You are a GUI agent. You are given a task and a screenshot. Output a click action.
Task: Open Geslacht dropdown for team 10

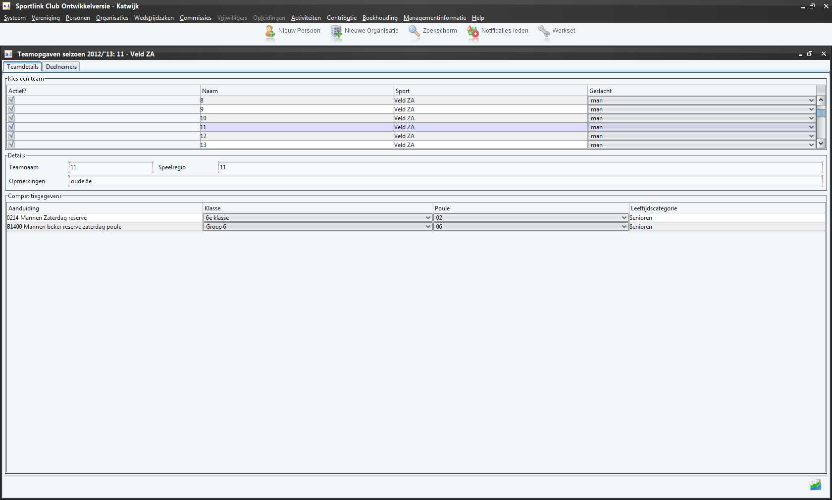coord(702,118)
